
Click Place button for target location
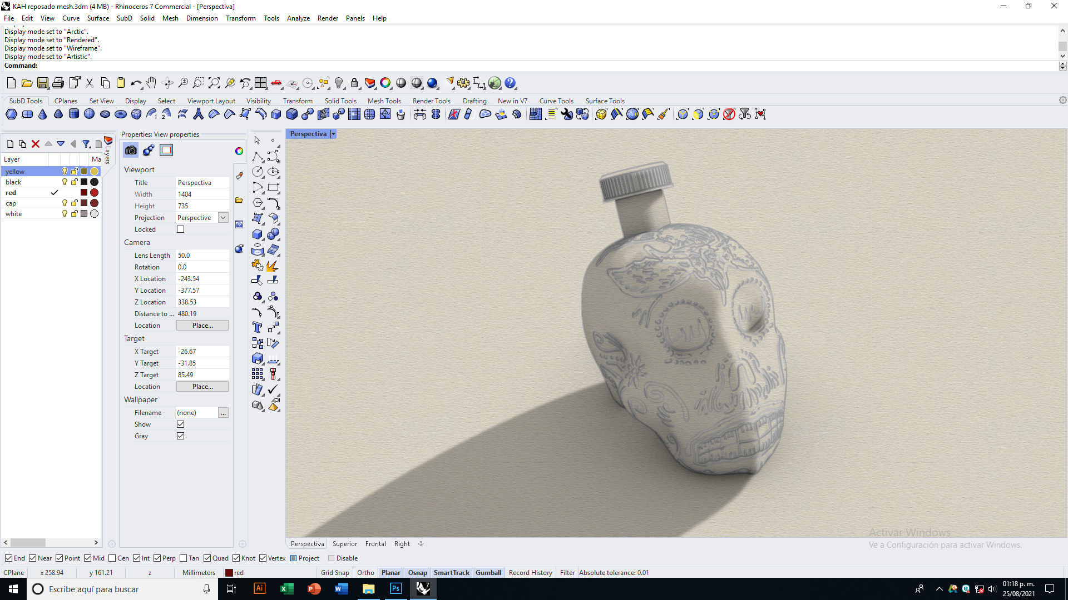pyautogui.click(x=202, y=387)
